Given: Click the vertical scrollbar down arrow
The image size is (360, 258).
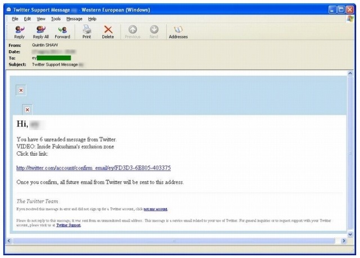Looking at the screenshot, I should [x=350, y=234].
